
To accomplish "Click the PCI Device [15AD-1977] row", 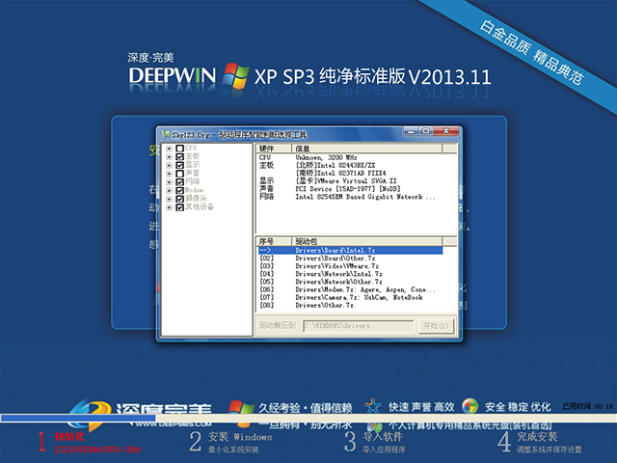I will click(350, 189).
